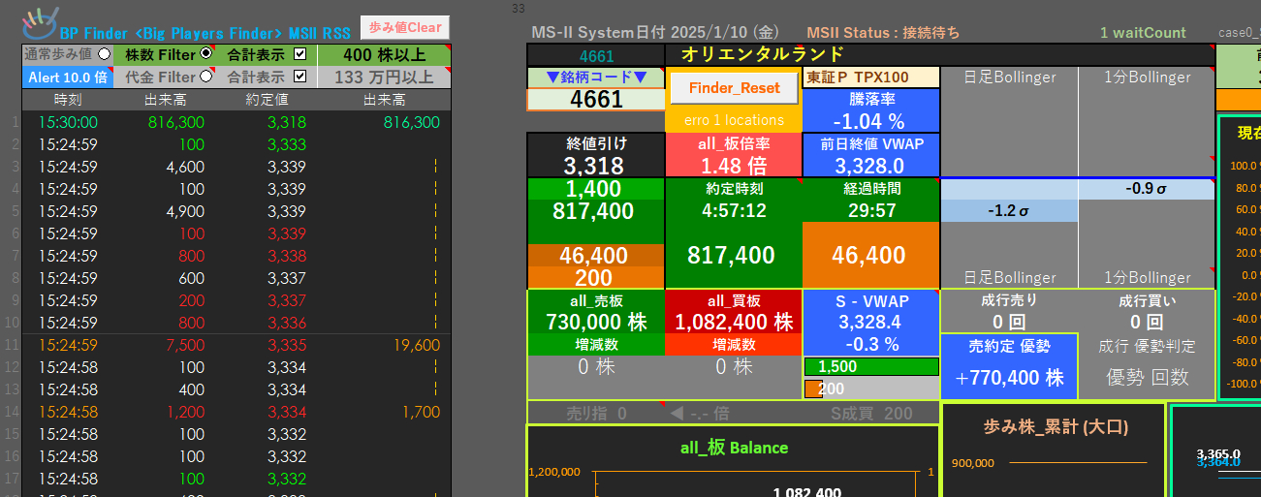Click the -0.9 σ Bollinger marker

tap(1146, 189)
